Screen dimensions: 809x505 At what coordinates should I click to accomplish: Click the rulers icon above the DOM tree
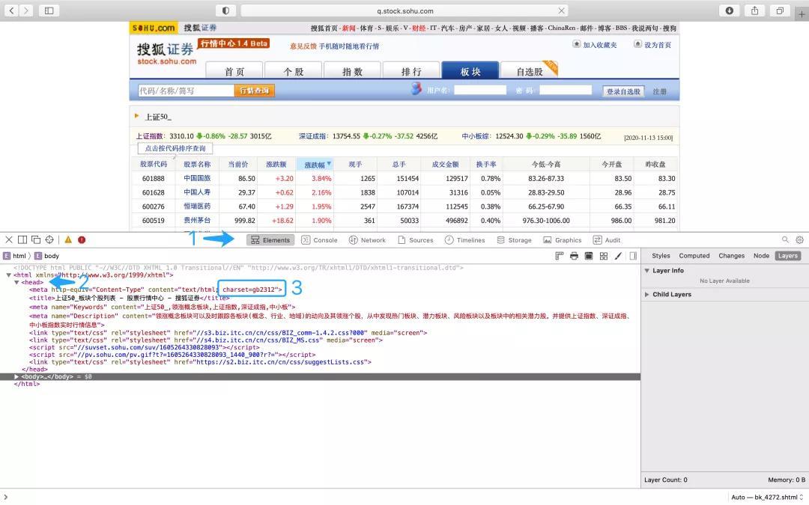tap(560, 256)
